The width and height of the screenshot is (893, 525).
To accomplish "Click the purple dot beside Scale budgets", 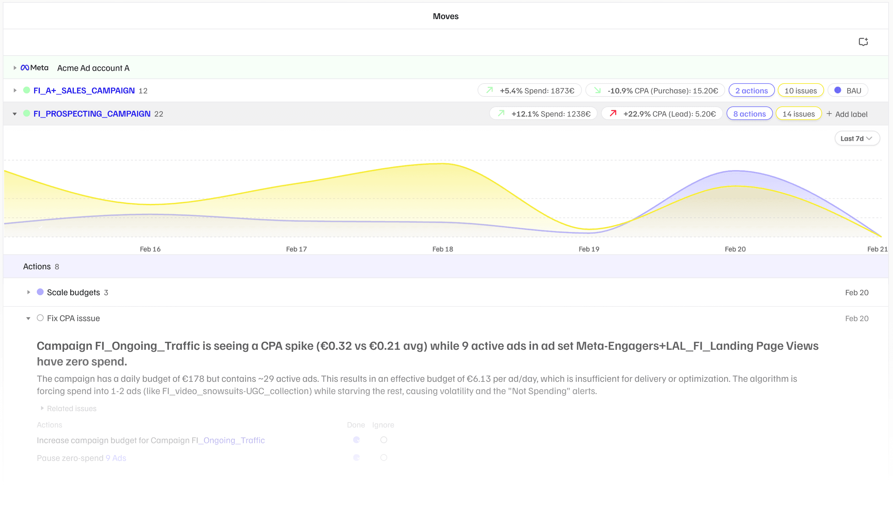I will tap(41, 292).
